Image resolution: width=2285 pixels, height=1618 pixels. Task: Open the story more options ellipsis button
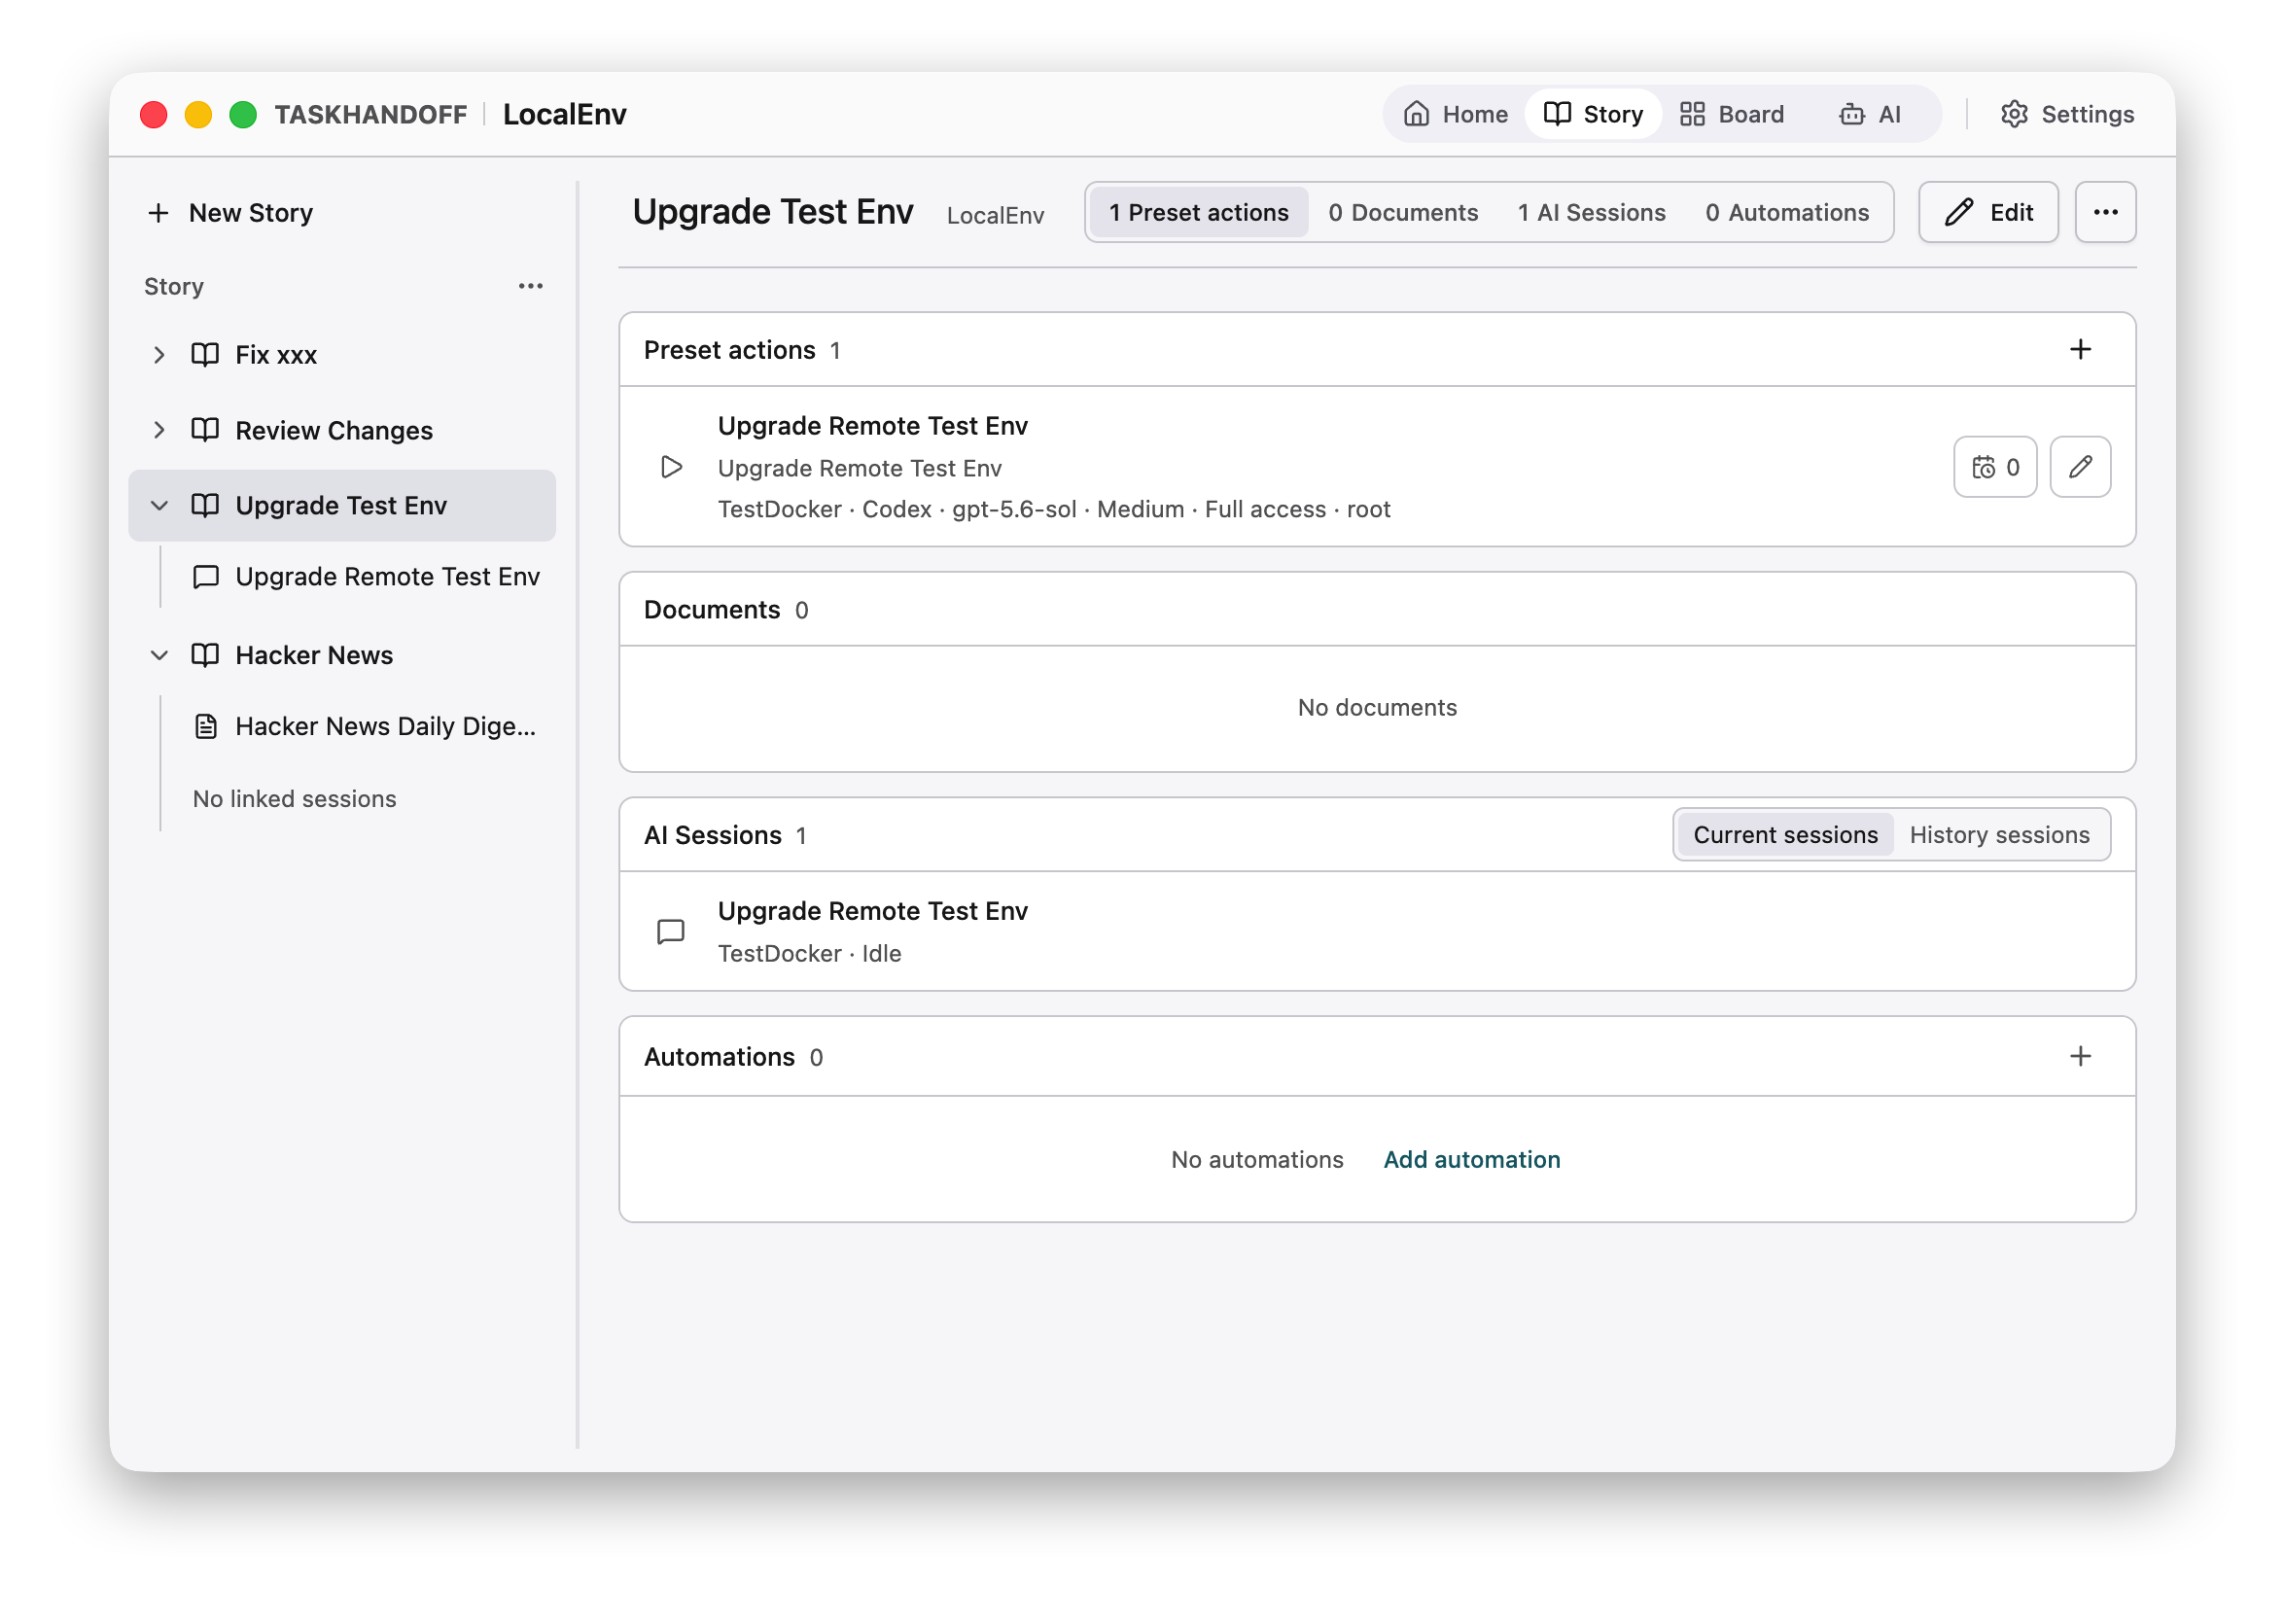[x=2104, y=212]
